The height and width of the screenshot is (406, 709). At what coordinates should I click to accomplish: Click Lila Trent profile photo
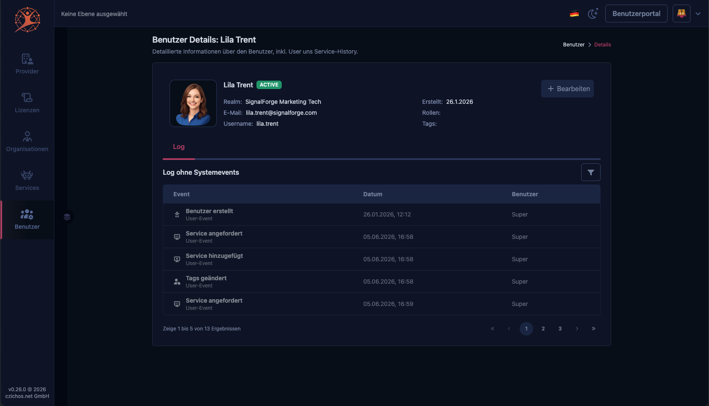[193, 103]
